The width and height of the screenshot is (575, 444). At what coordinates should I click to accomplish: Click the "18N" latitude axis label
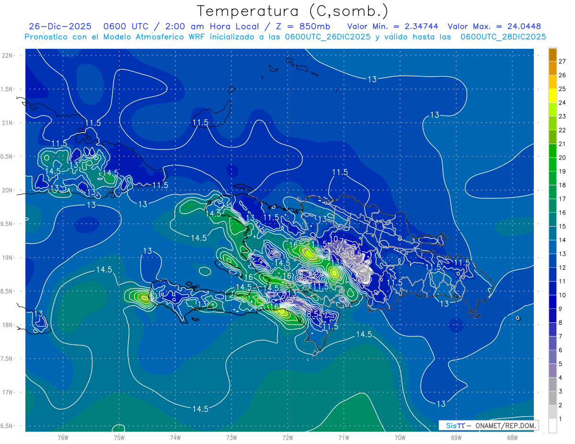pyautogui.click(x=7, y=325)
